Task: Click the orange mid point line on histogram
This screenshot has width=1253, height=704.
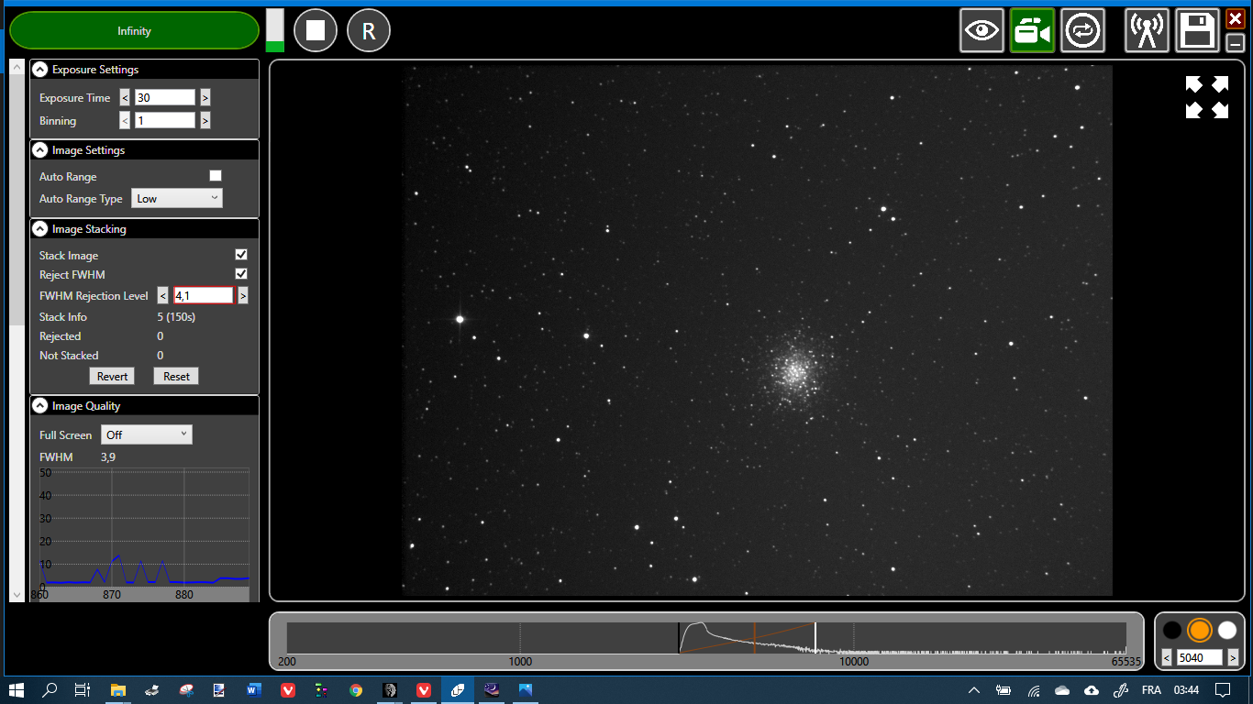Action: [x=754, y=638]
